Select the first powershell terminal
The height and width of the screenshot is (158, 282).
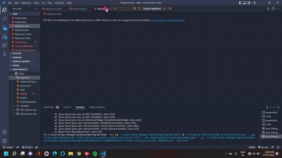coord(271,112)
